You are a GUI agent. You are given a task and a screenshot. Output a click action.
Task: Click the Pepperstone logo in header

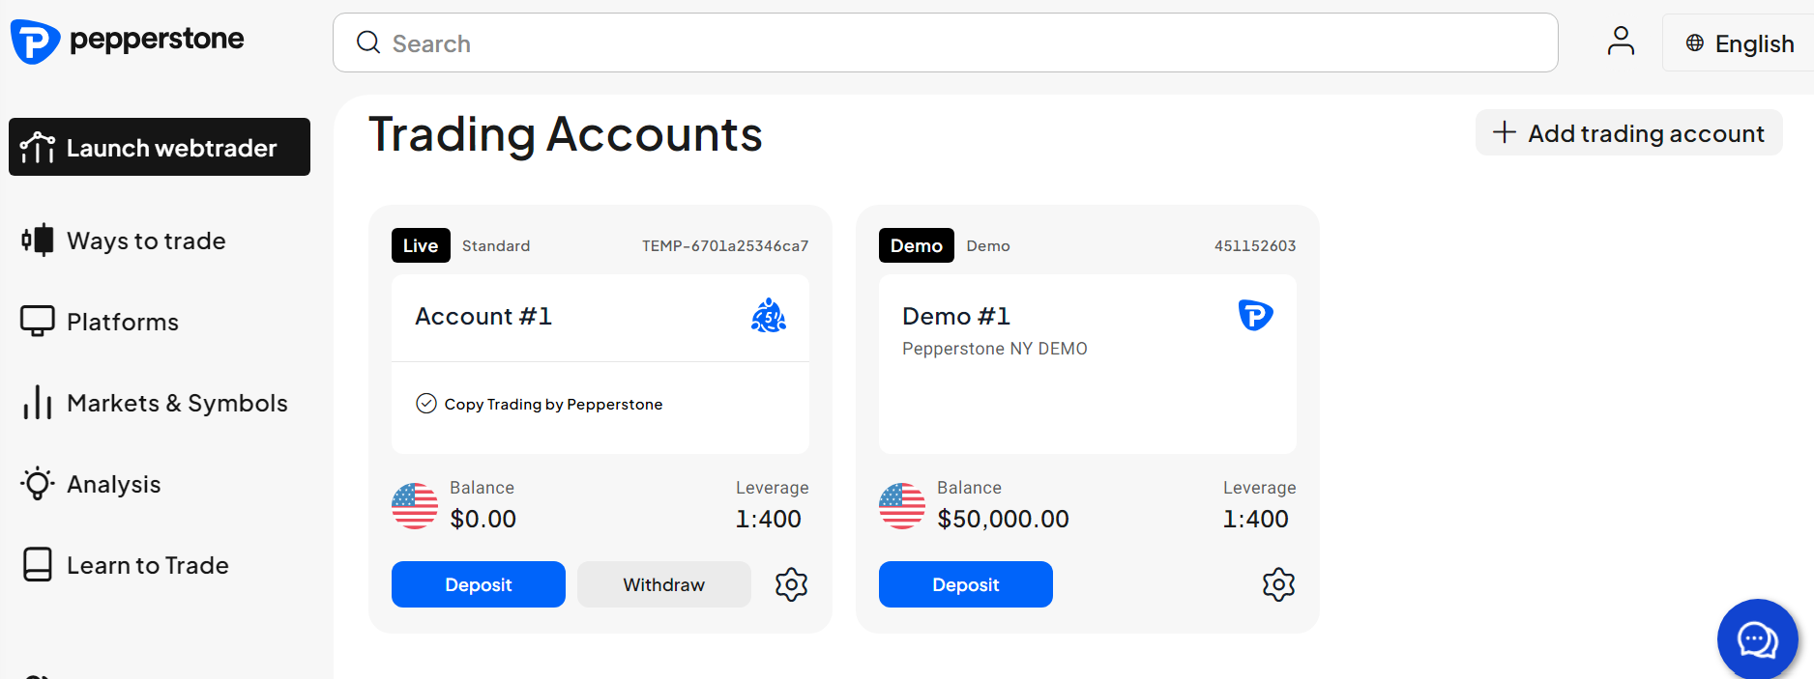pyautogui.click(x=127, y=42)
